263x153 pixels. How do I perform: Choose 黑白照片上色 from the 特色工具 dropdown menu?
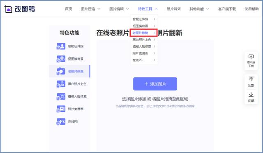coord(144,39)
